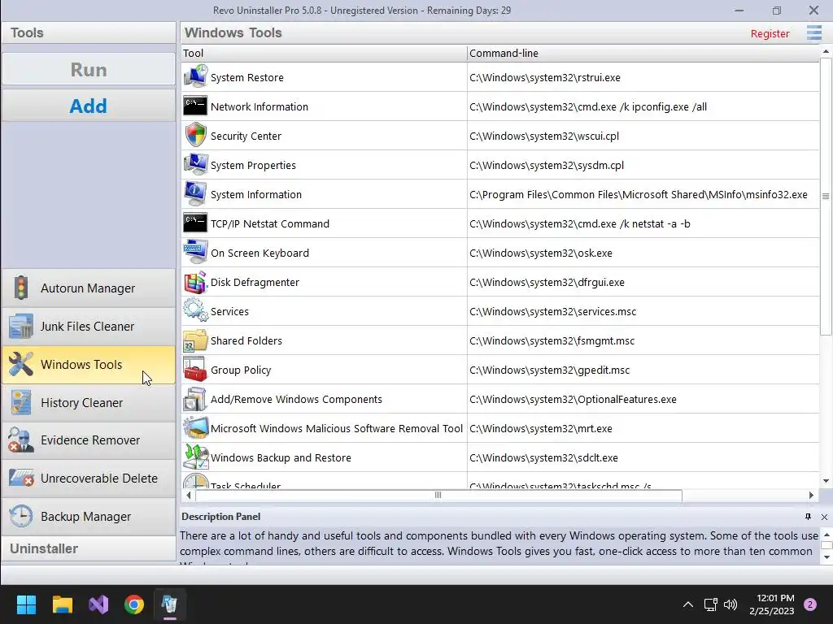Open the notification center badge
The width and height of the screenshot is (833, 624).
[x=810, y=604]
